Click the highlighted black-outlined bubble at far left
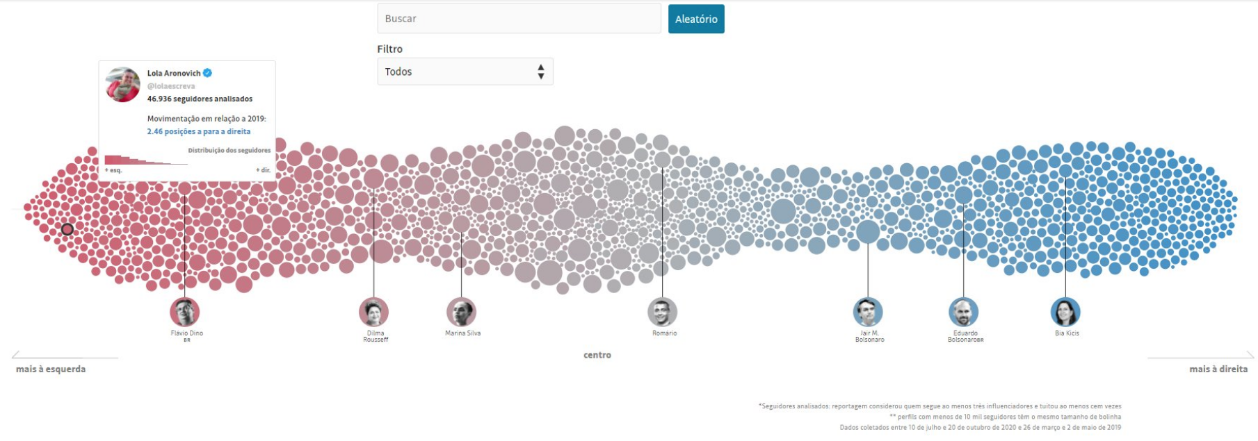This screenshot has width=1258, height=441. pos(67,229)
